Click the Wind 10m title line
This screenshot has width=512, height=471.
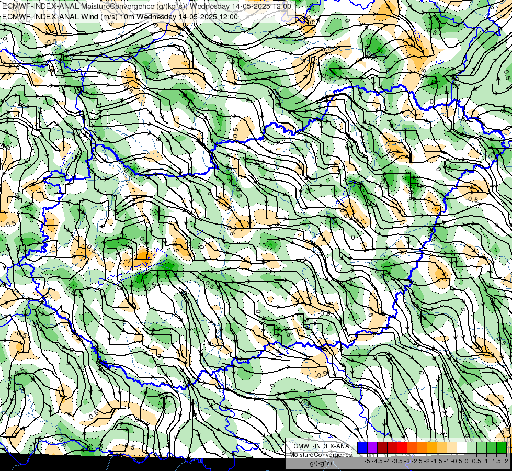(x=120, y=17)
